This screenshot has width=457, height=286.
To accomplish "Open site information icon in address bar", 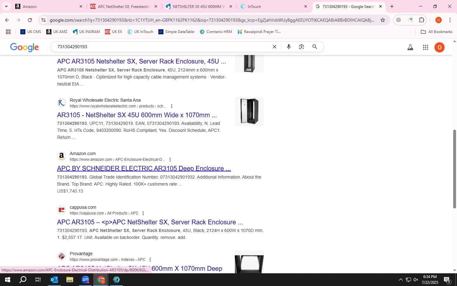I will 43,20.
